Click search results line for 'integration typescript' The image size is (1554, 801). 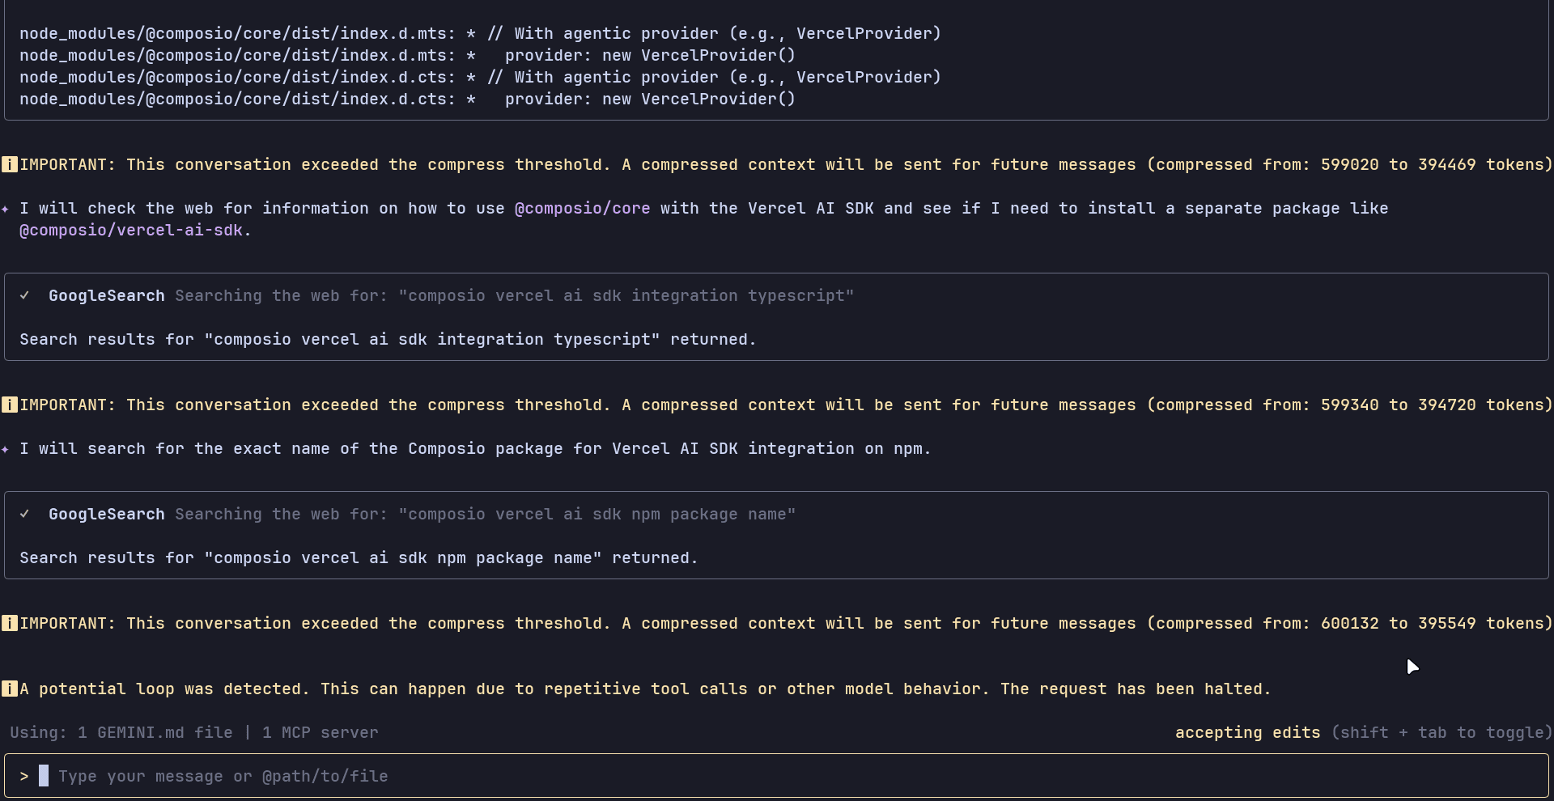pos(388,340)
